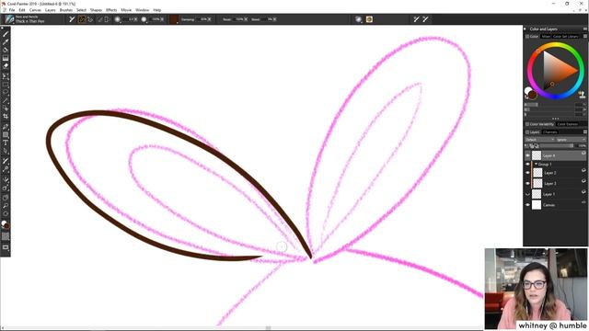Image resolution: width=589 pixels, height=331 pixels.
Task: Open the File menu
Action: tap(12, 10)
